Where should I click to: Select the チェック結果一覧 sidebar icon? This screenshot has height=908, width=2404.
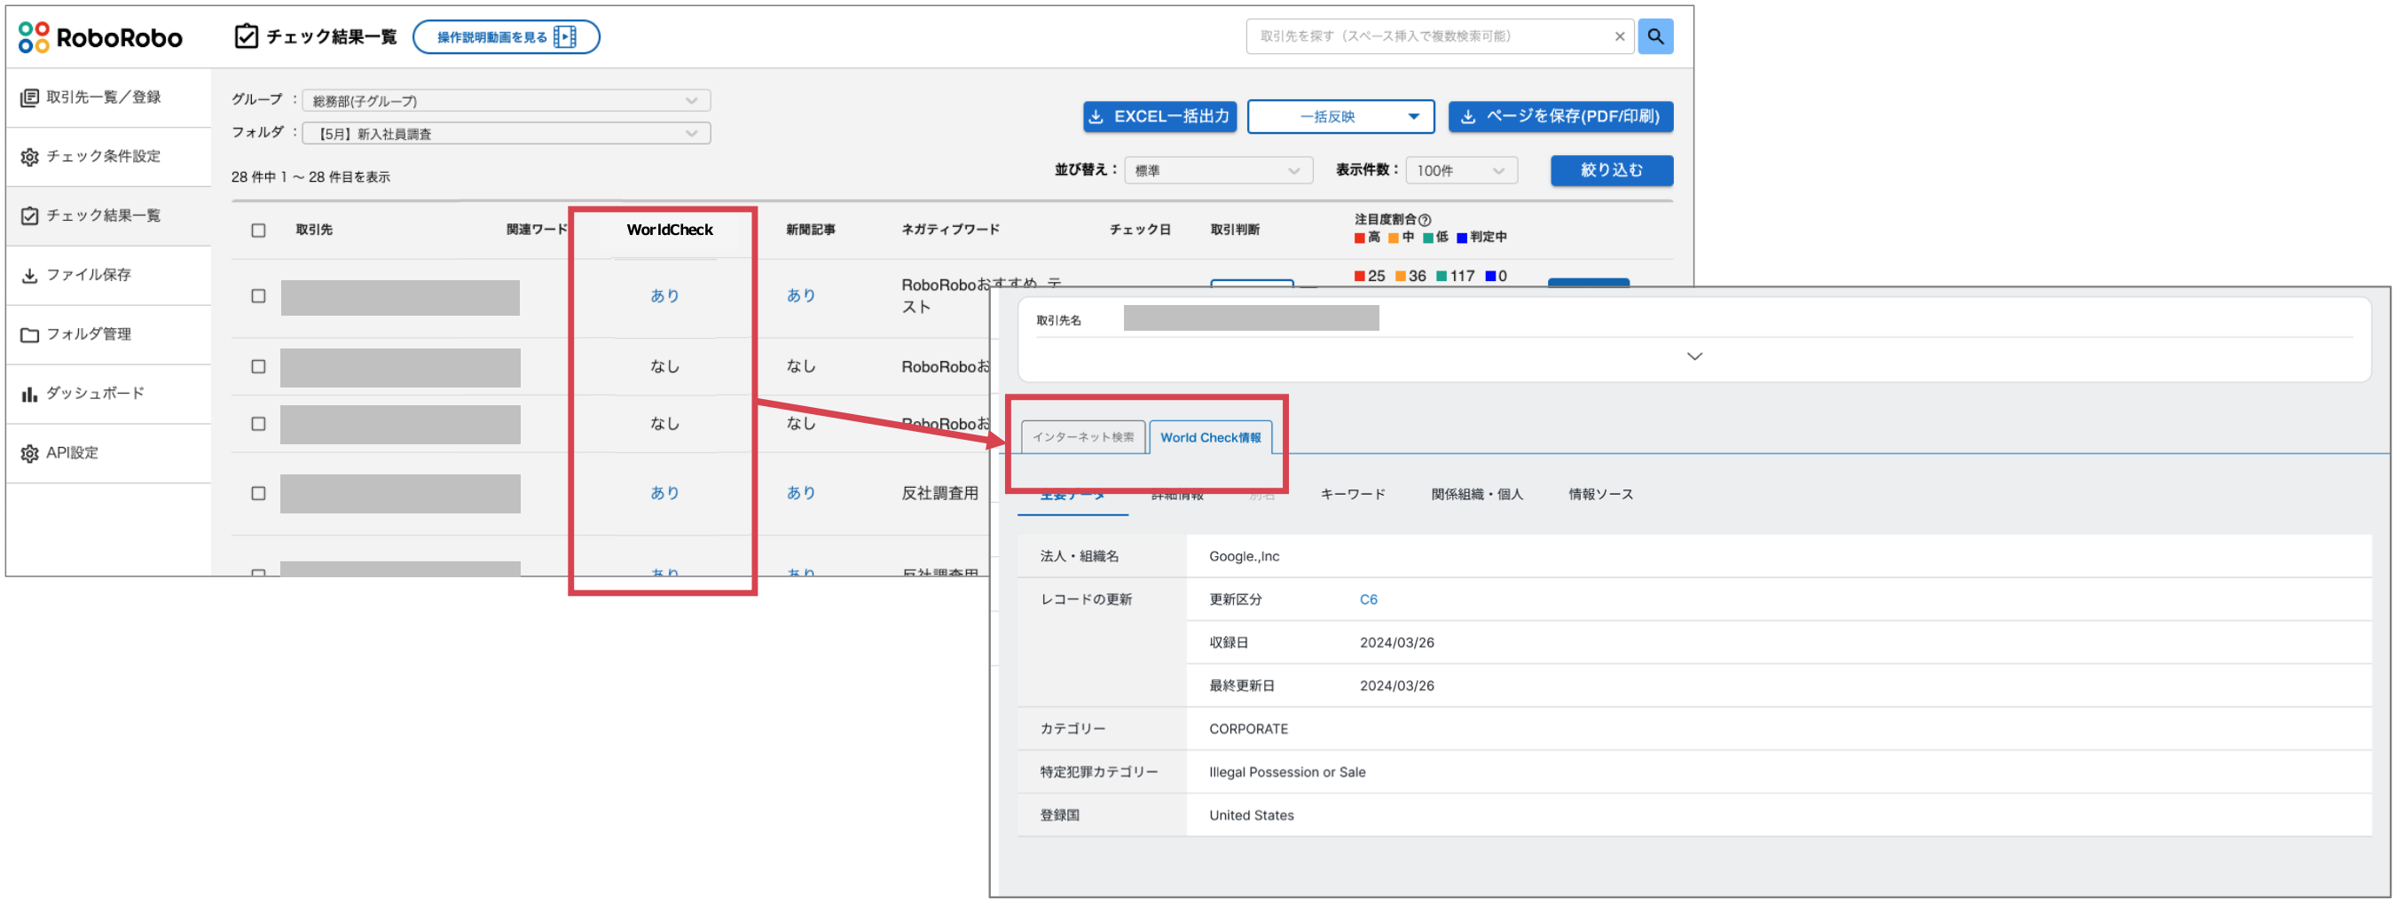pyautogui.click(x=29, y=215)
